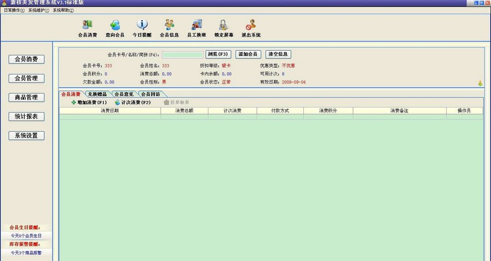Focus the 会员卡号/名称/简拼 input field
Viewport: 491px width, 261px height.
coord(183,55)
